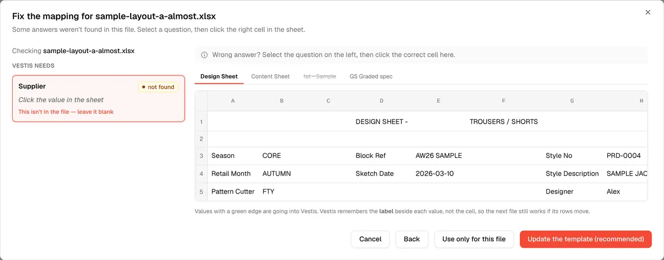Click row number 4 header

pos(201,174)
